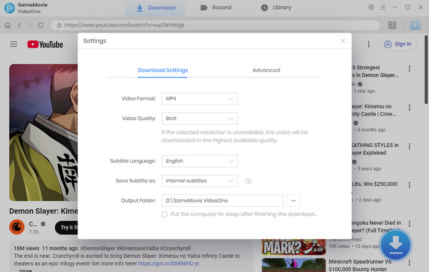
Task: Click the #KimetsunoYaiba hashtag
Action: pyautogui.click(x=137, y=248)
